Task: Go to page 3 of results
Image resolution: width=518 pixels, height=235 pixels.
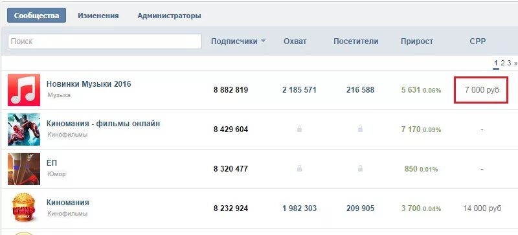Action: coord(509,63)
